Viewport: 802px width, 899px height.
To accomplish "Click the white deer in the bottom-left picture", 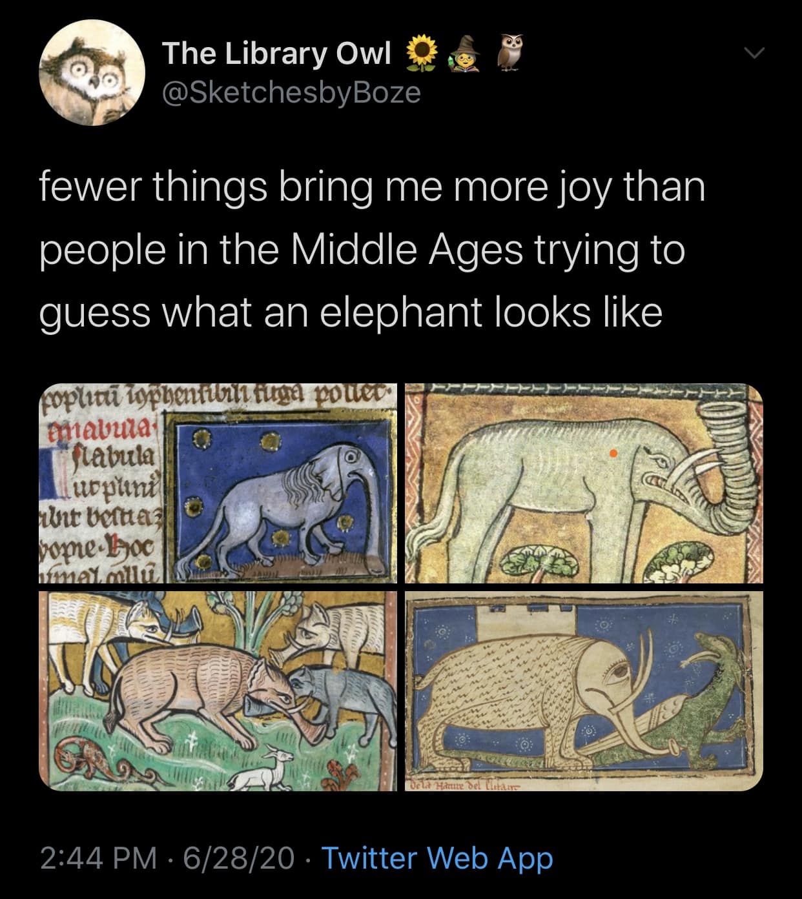I will [x=258, y=770].
